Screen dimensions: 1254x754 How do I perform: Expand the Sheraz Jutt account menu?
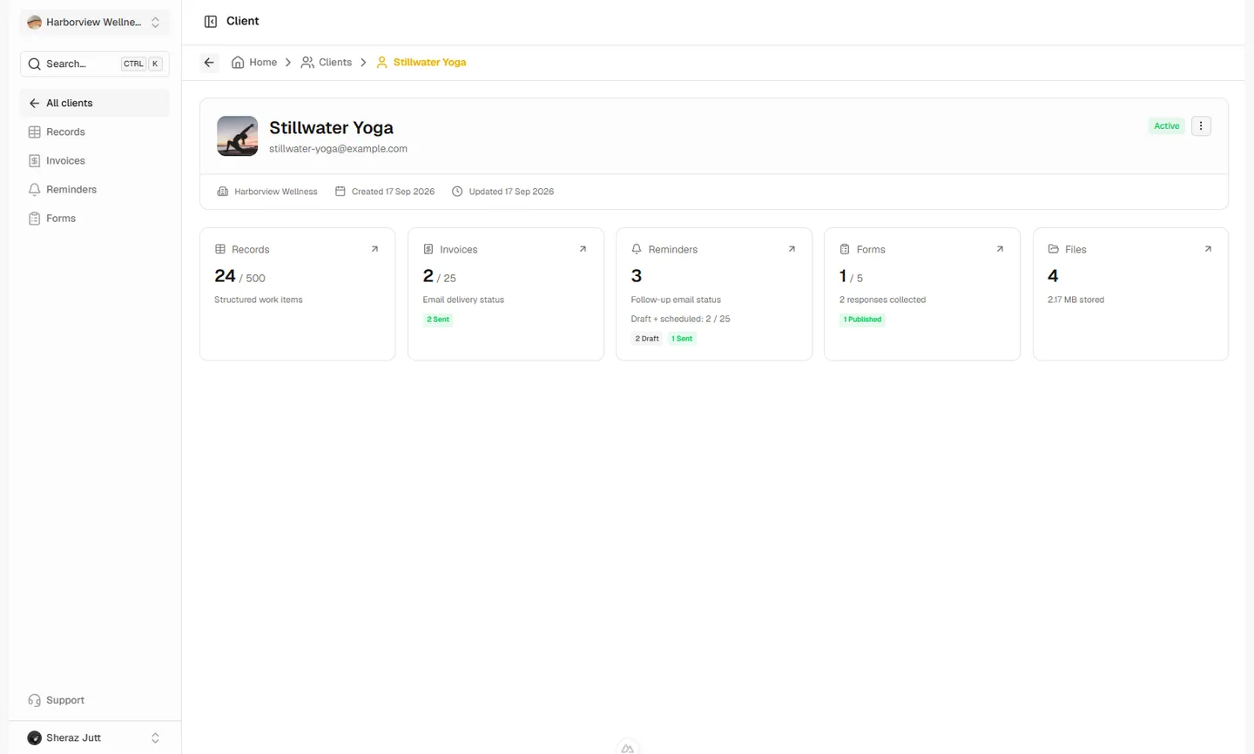(x=95, y=737)
